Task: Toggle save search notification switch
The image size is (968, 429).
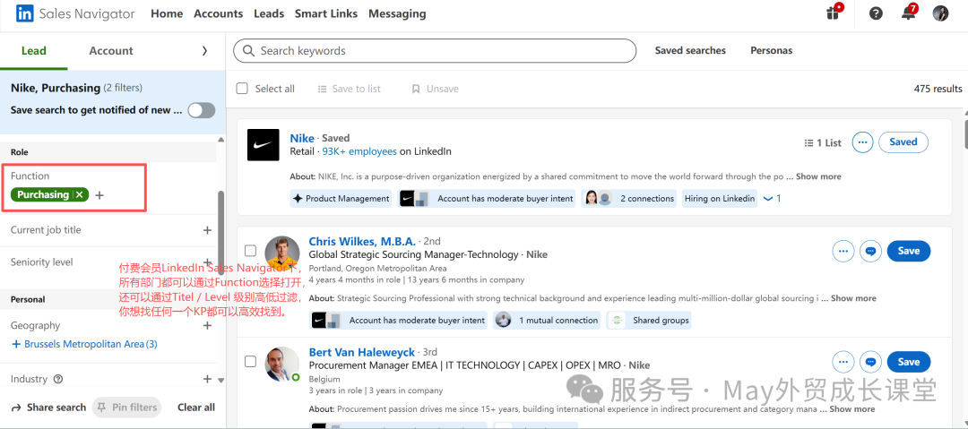Action: pyautogui.click(x=202, y=110)
